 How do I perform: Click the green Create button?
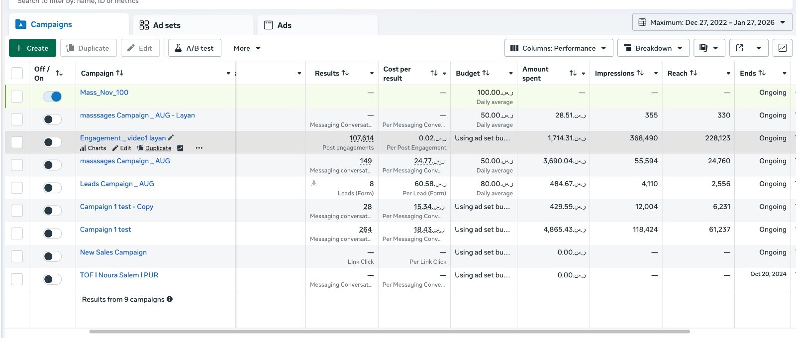coord(32,48)
